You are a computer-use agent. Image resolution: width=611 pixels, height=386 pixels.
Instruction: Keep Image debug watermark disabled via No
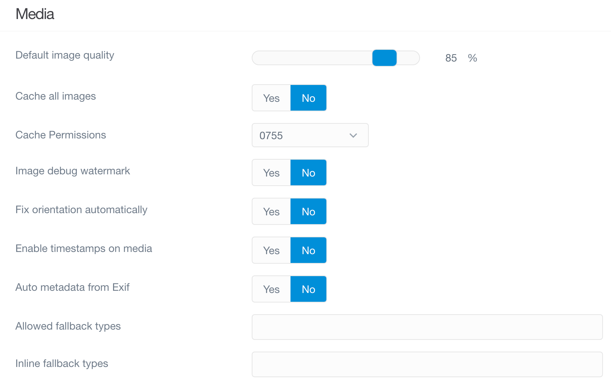tap(308, 172)
